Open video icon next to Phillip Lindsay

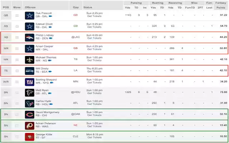(51, 38)
